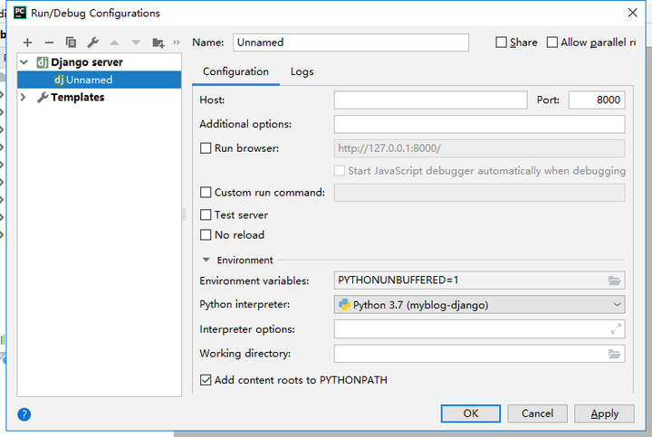652x437 pixels.
Task: Enable the Run browser checkbox
Action: (x=206, y=148)
